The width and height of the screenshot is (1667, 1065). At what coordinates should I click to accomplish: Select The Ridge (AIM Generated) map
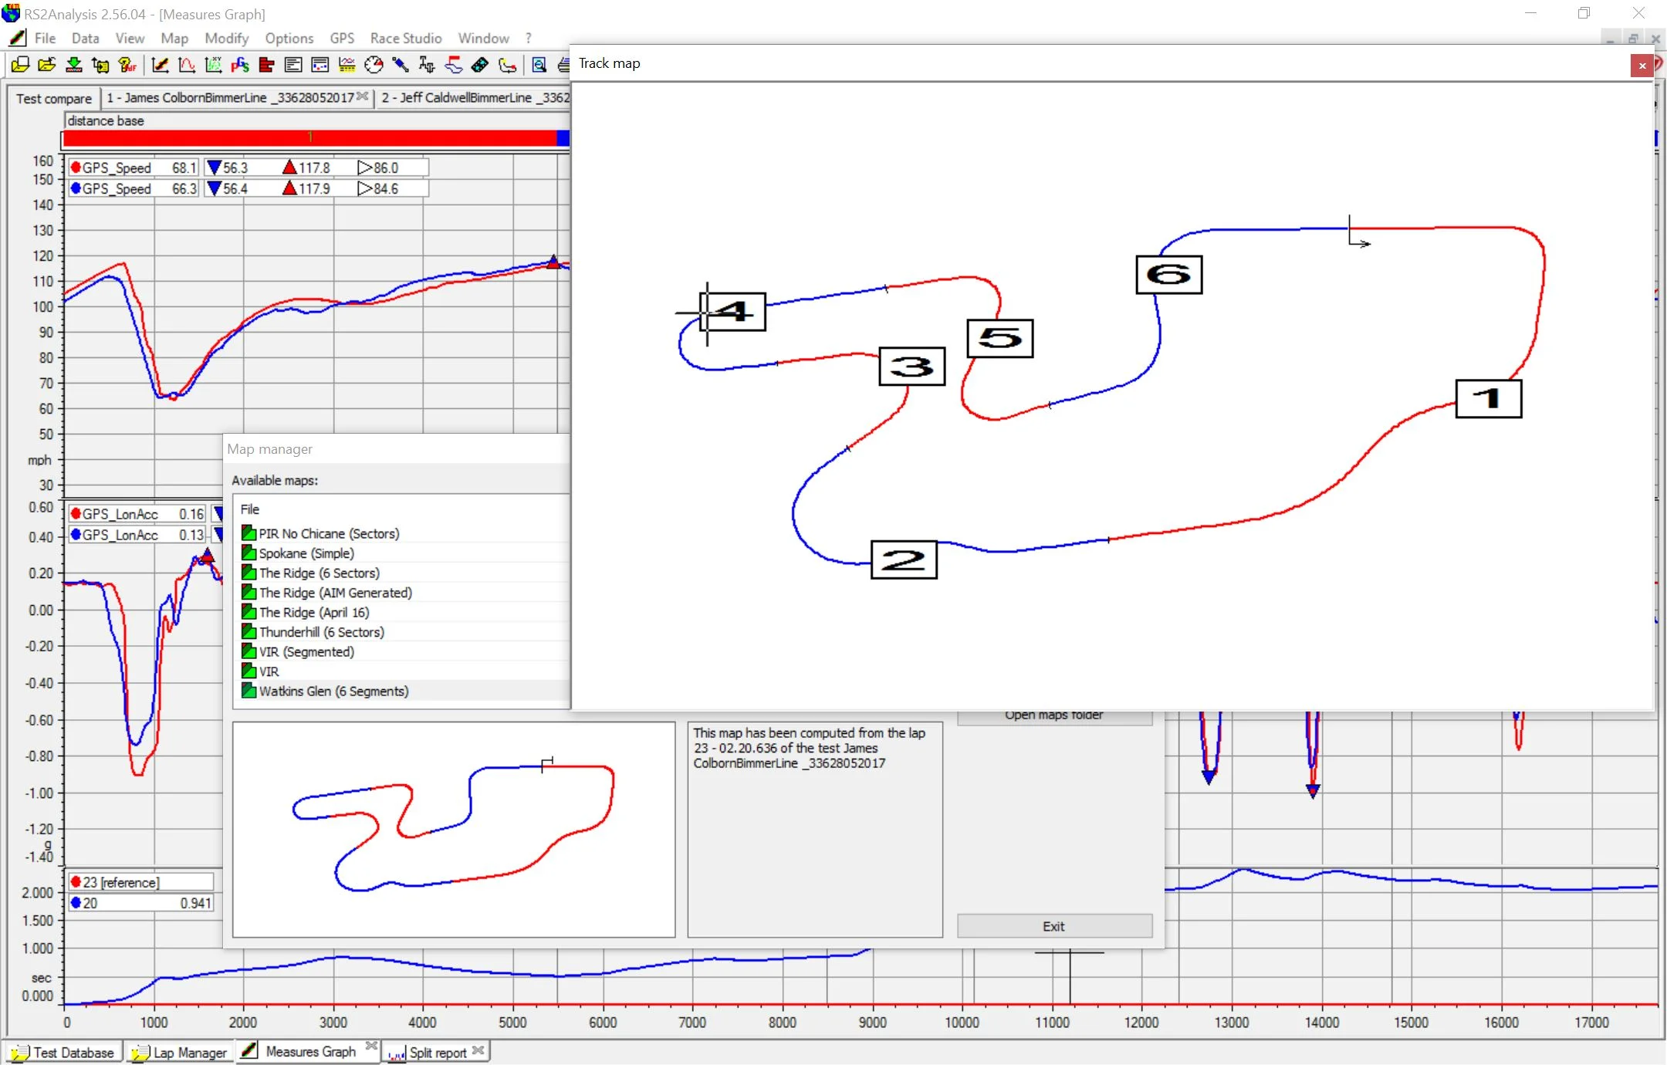click(x=335, y=593)
